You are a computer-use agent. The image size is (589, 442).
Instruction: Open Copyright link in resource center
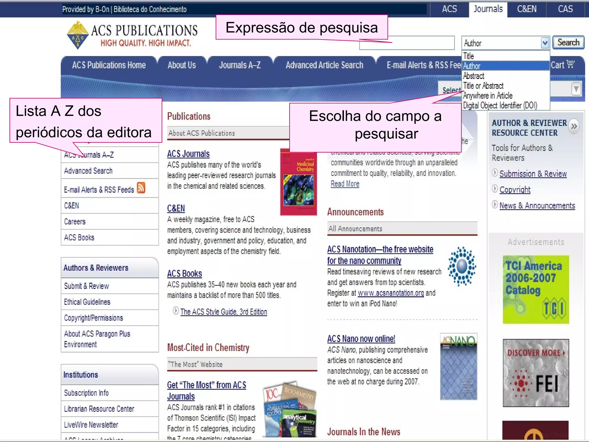click(515, 190)
